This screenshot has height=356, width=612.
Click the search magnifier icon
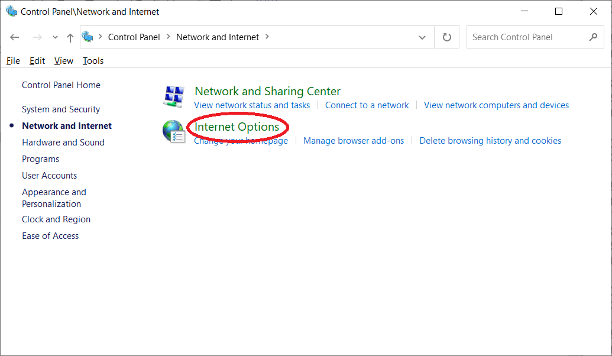pyautogui.click(x=593, y=37)
